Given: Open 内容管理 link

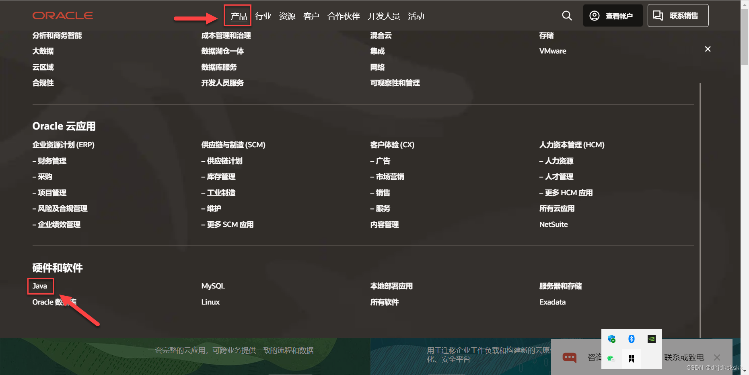Looking at the screenshot, I should tap(385, 225).
